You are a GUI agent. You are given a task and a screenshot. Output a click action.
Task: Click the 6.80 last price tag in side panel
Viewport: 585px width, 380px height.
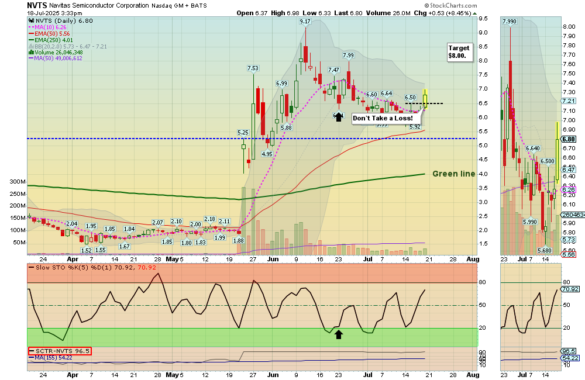point(569,139)
